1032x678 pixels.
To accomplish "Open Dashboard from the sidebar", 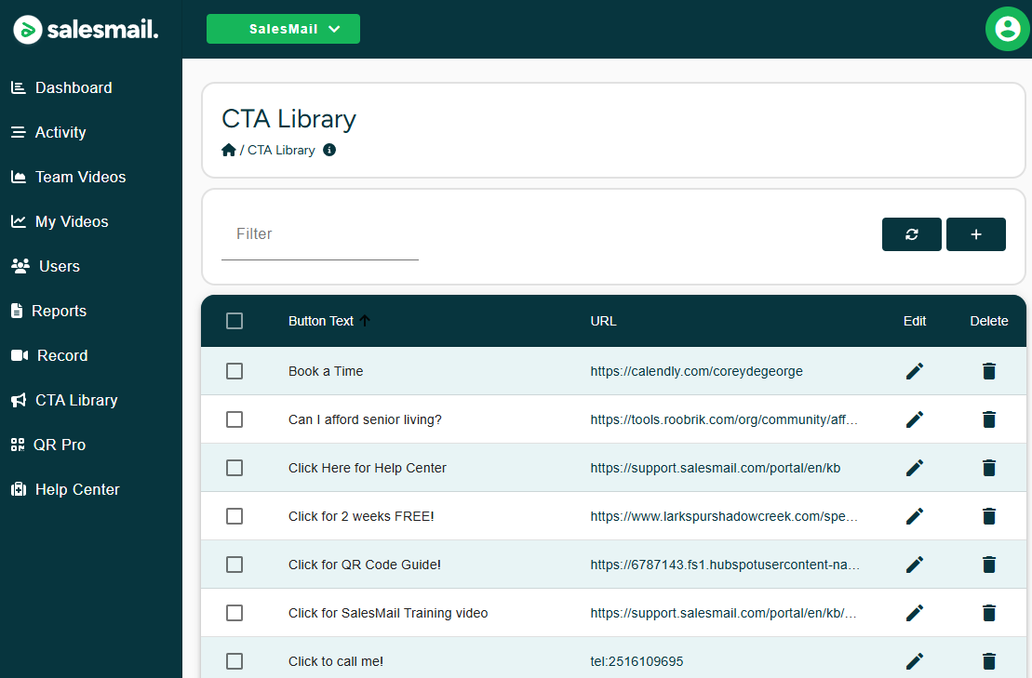I will click(x=74, y=87).
